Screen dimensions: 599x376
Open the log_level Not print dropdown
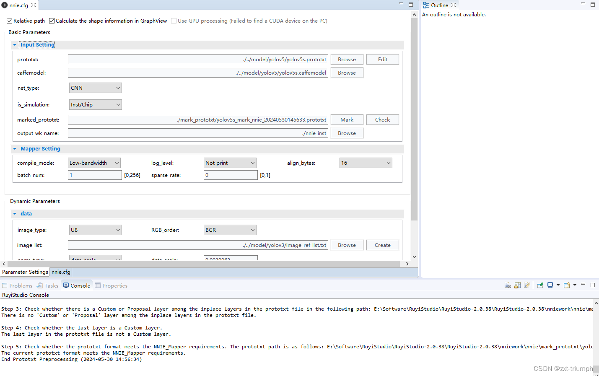(x=230, y=163)
